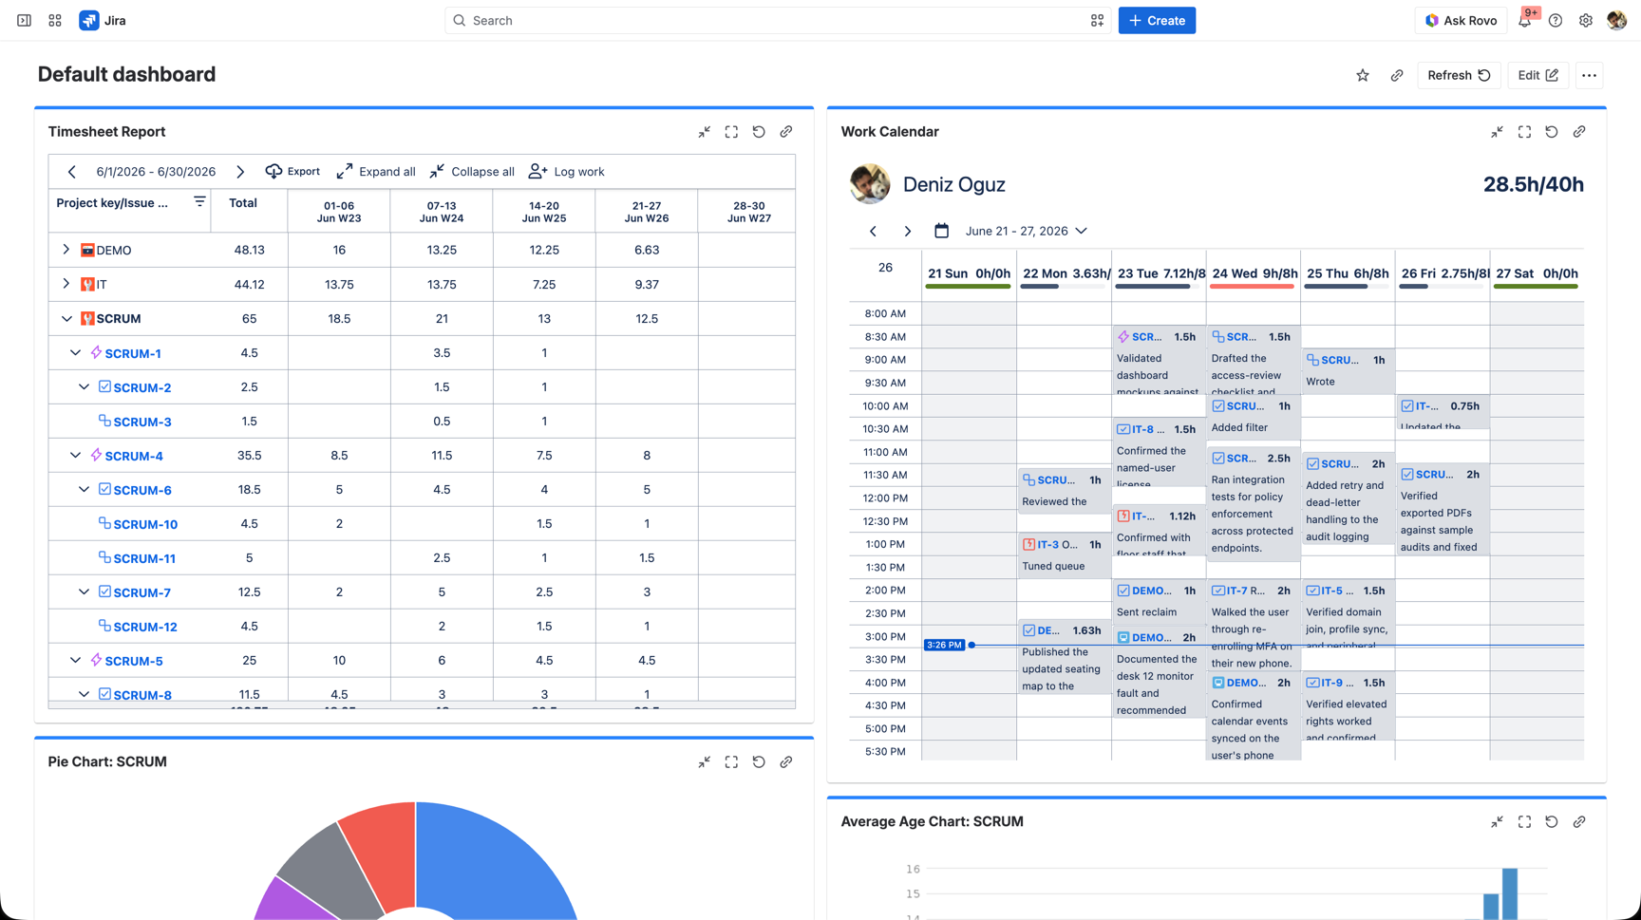Viewport: 1641px width, 920px height.
Task: Open dashboard more actions menu
Action: (1589, 75)
